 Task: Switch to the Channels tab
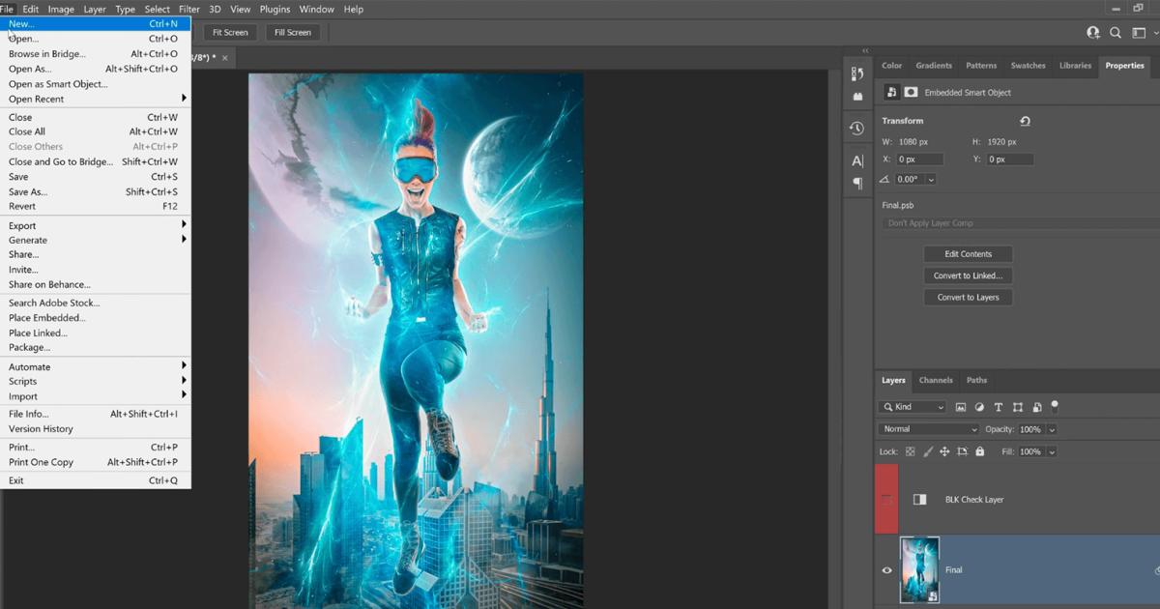coord(935,380)
